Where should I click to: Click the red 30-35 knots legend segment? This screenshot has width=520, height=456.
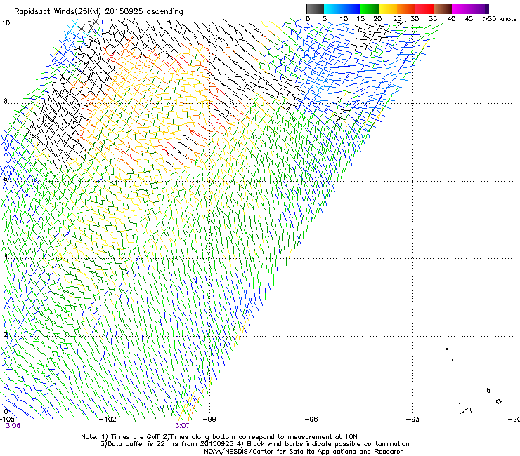[424, 8]
